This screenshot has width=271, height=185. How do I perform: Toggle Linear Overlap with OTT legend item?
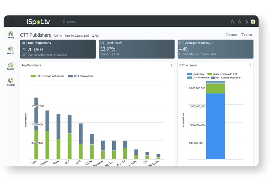[222, 74]
